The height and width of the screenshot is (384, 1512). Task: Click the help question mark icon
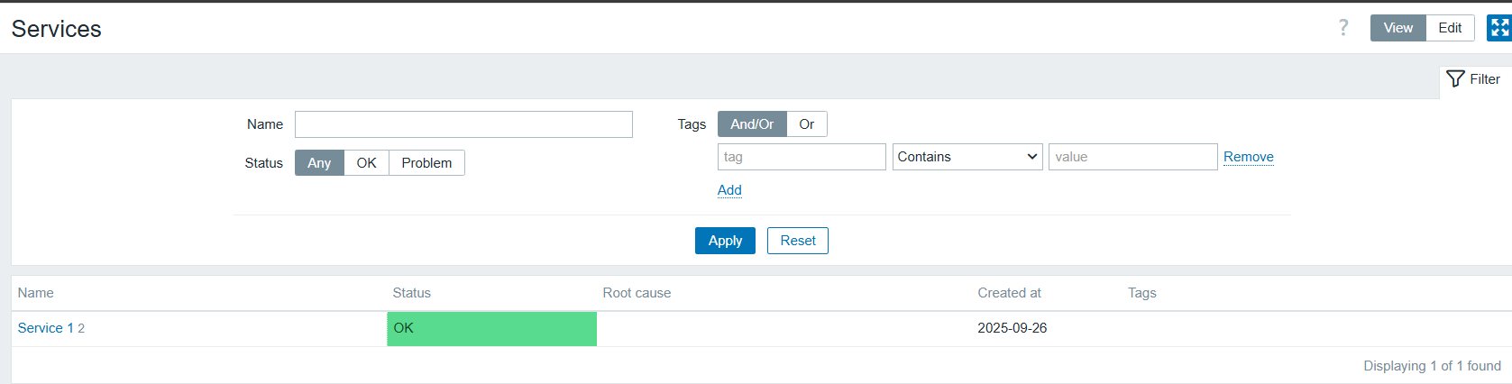click(x=1342, y=28)
